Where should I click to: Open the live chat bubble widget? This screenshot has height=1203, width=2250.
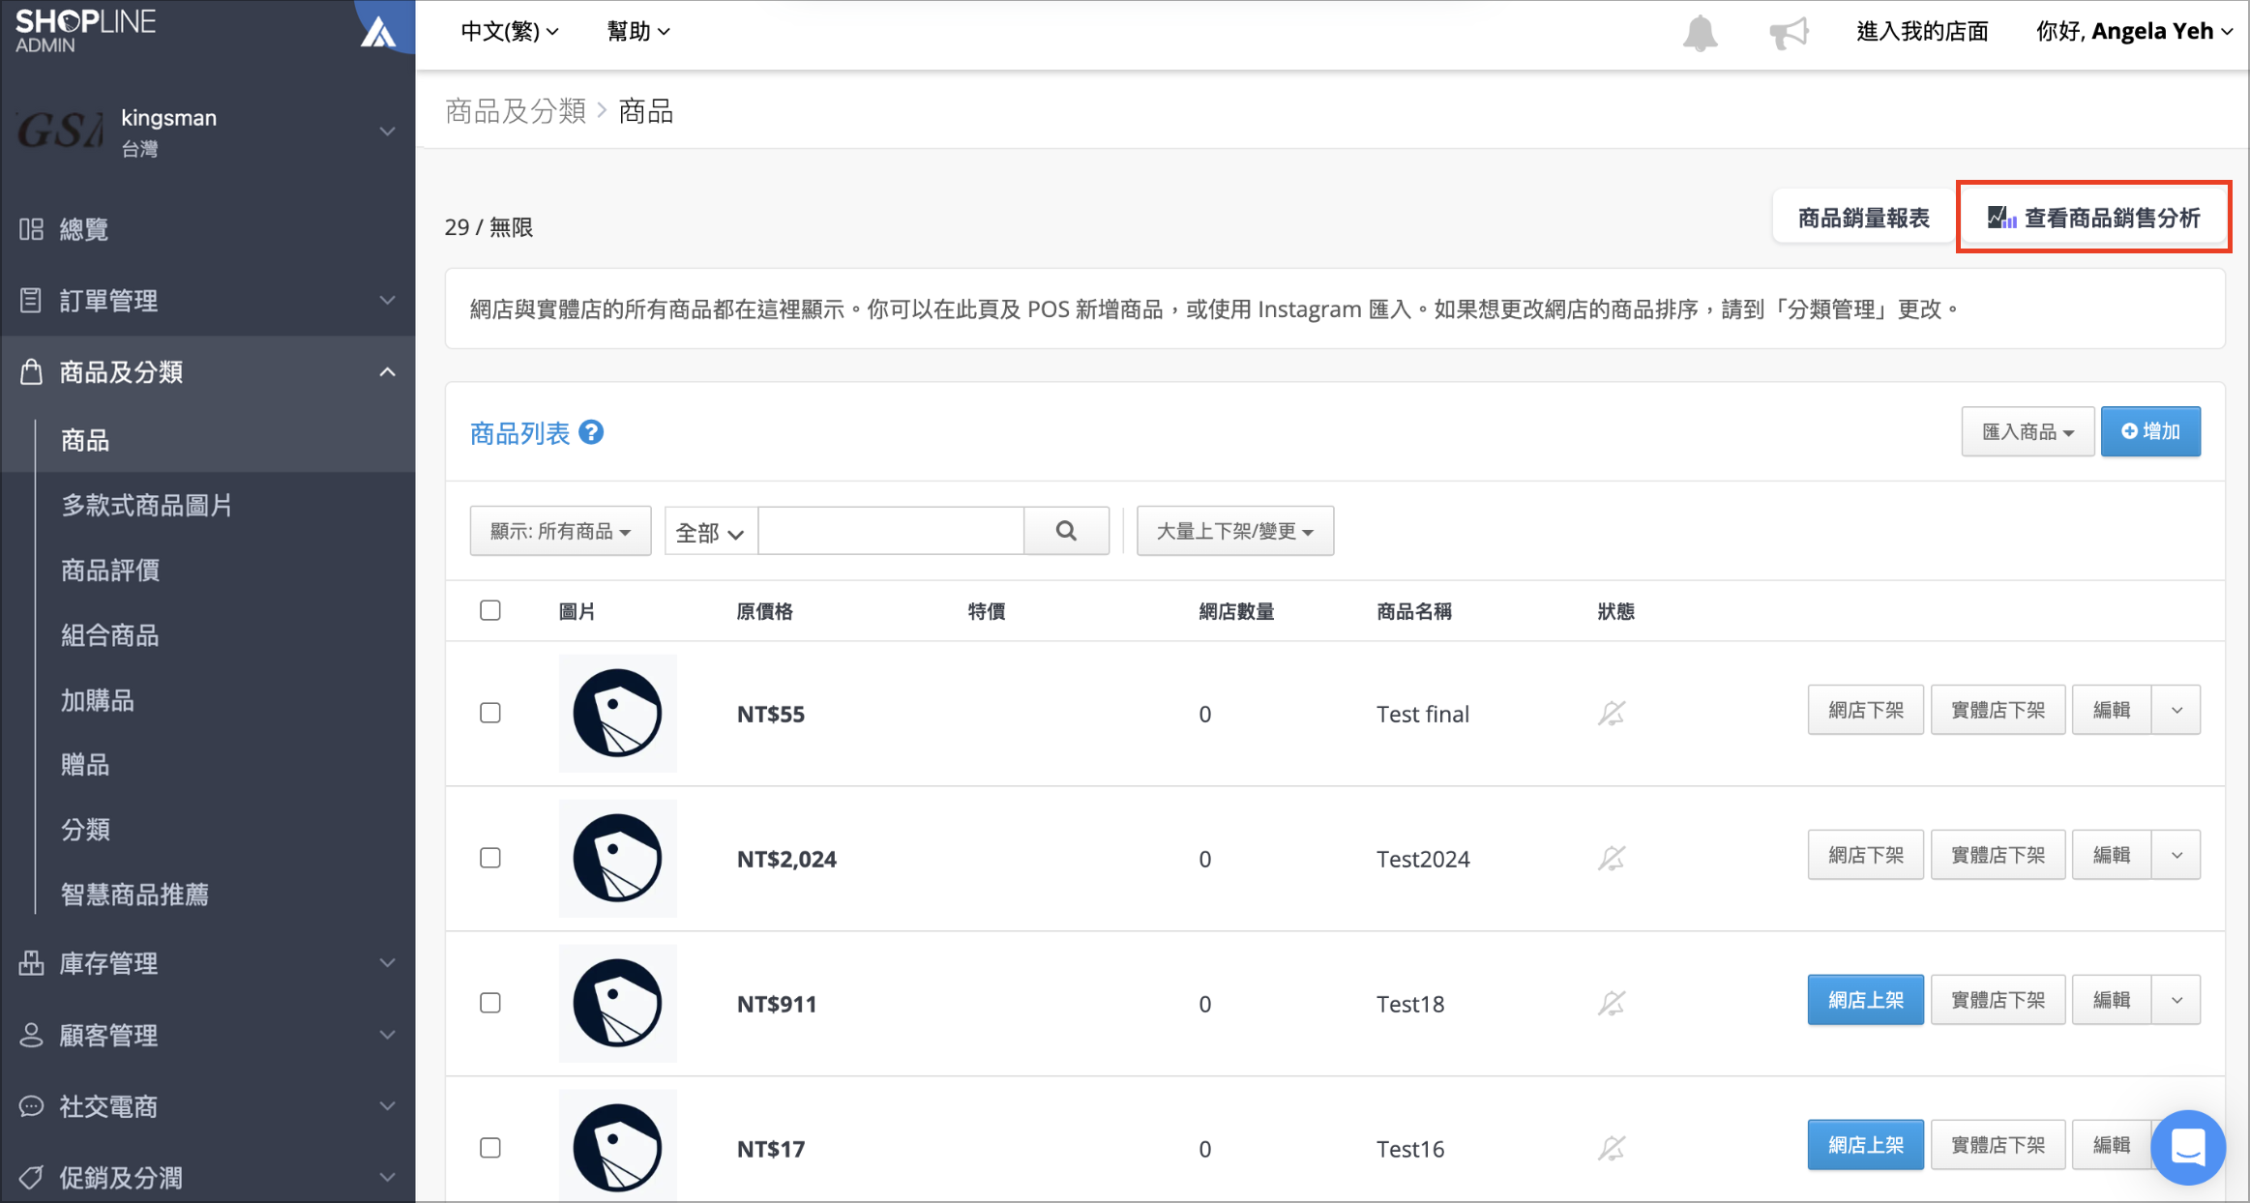[2188, 1148]
